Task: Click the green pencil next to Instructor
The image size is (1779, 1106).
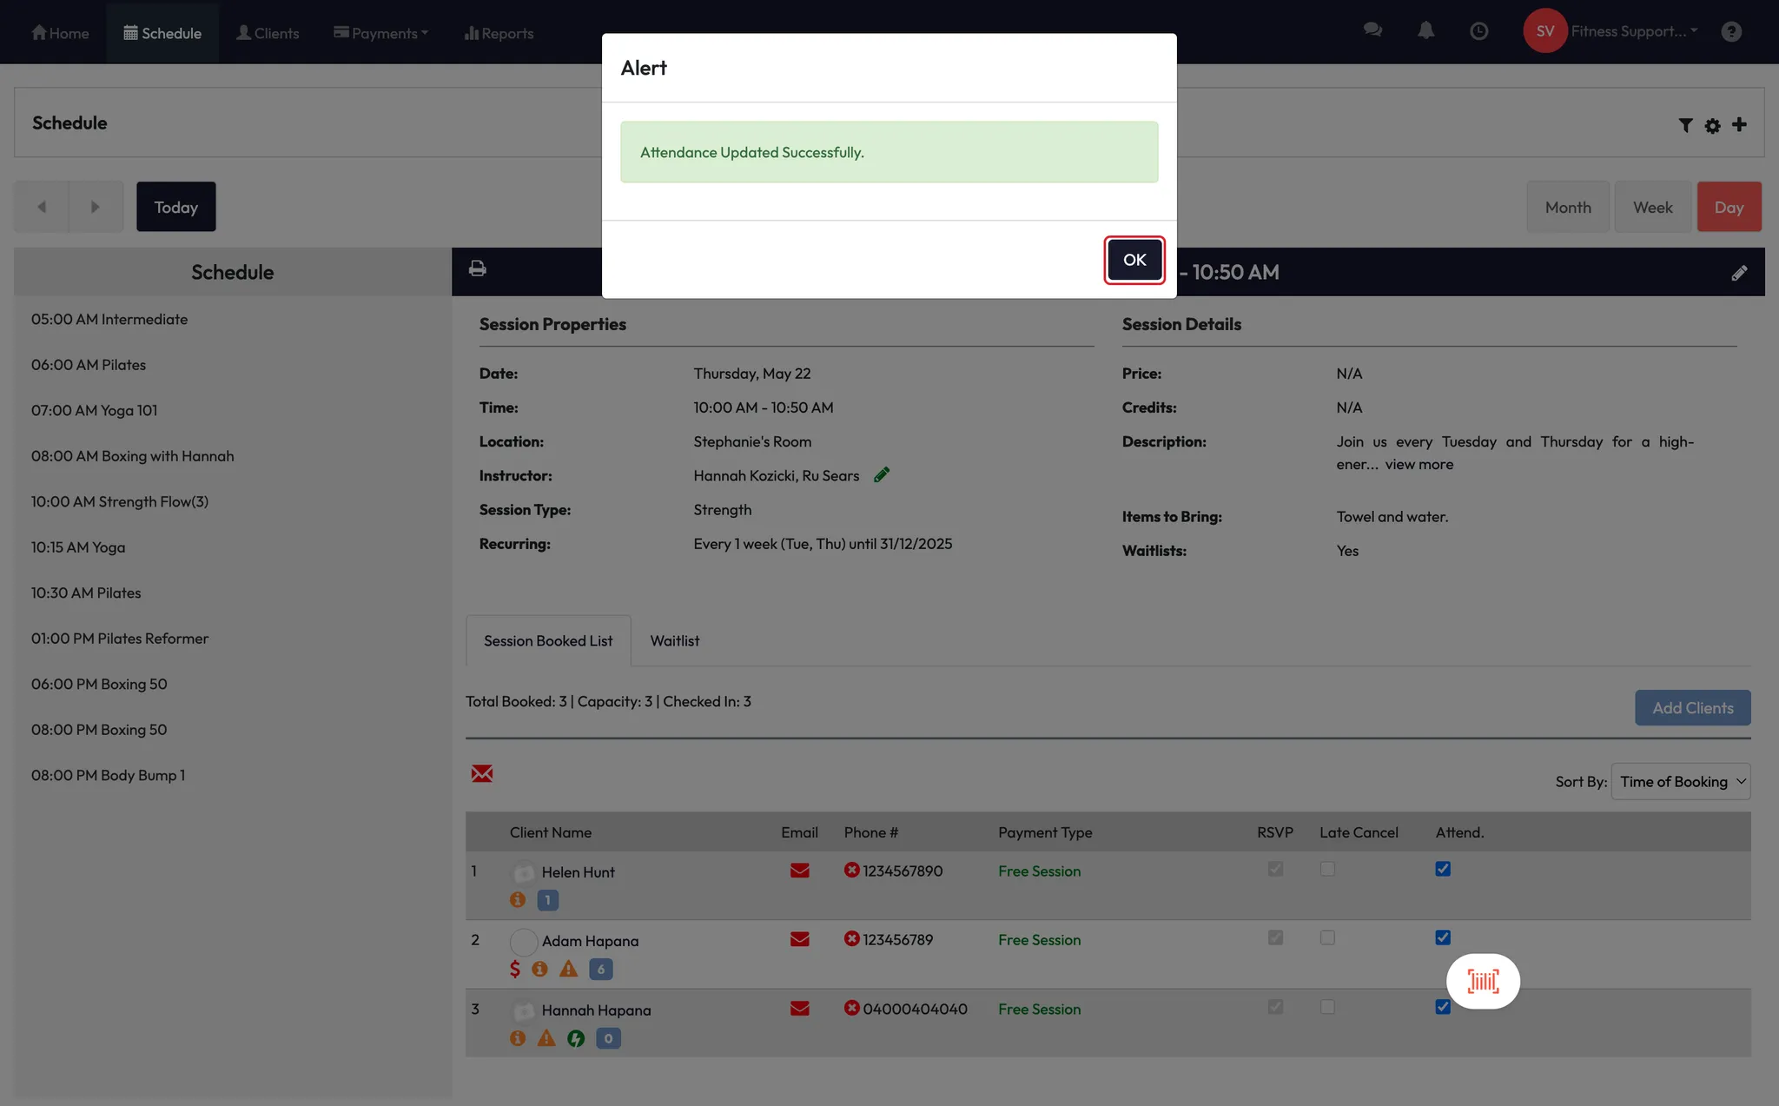Action: click(x=882, y=474)
